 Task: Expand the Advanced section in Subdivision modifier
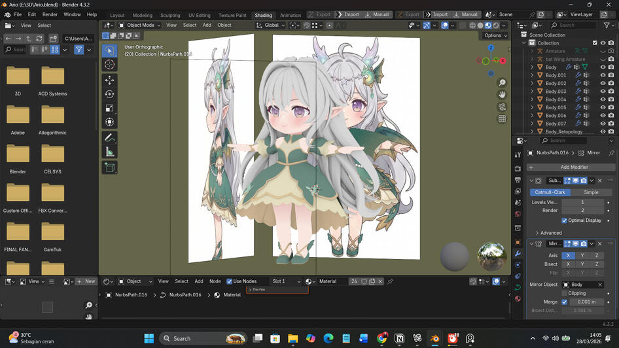tap(548, 233)
